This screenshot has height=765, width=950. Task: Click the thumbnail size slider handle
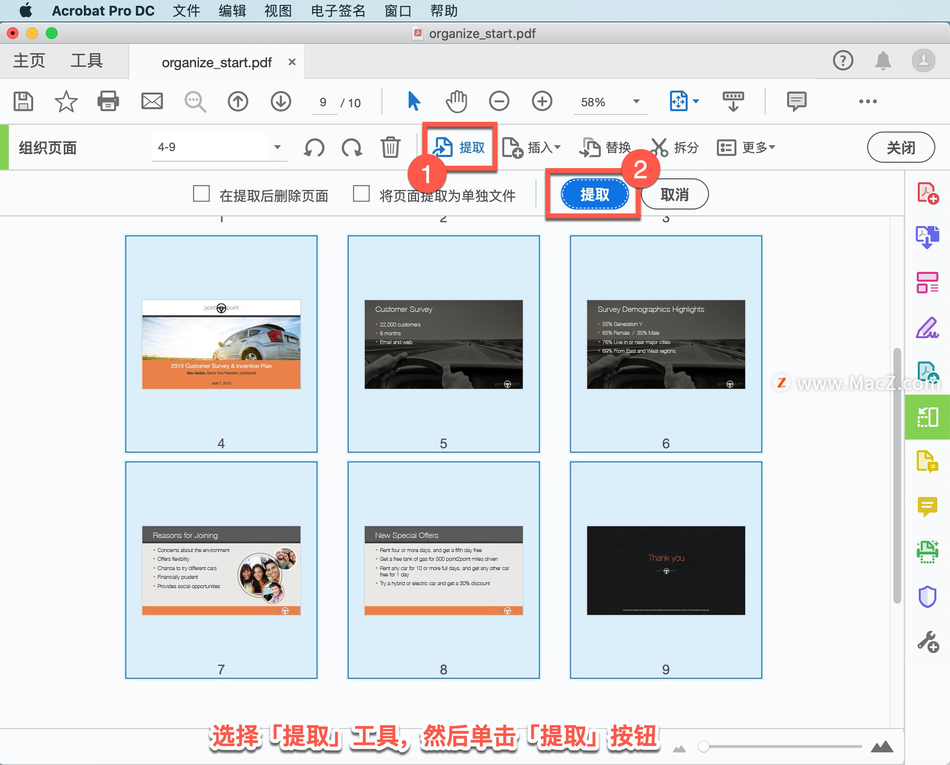704,746
